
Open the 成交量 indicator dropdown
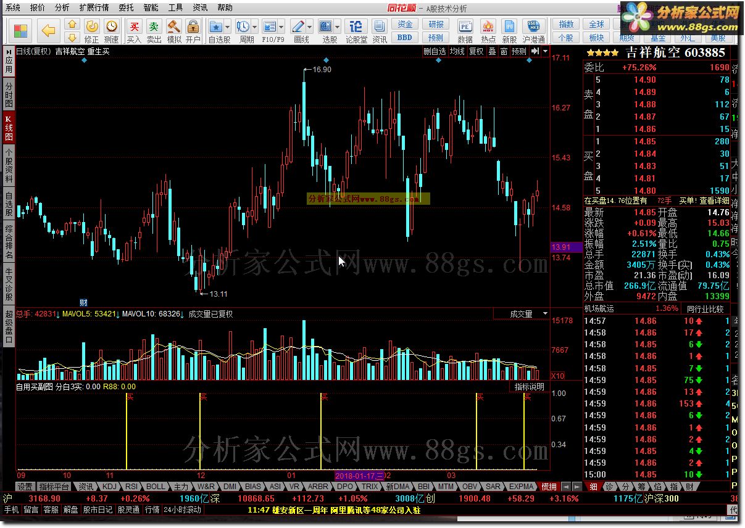tap(545, 314)
